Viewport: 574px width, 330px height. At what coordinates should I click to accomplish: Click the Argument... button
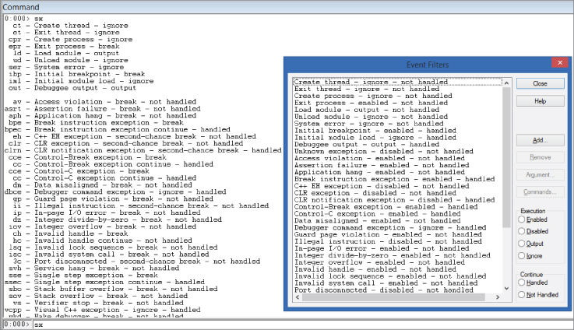click(x=540, y=174)
